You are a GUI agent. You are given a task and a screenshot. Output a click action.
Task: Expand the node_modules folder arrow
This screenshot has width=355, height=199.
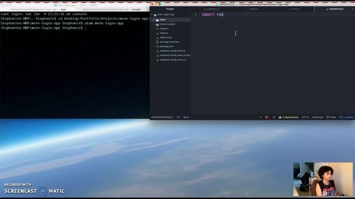pyautogui.click(x=154, y=24)
